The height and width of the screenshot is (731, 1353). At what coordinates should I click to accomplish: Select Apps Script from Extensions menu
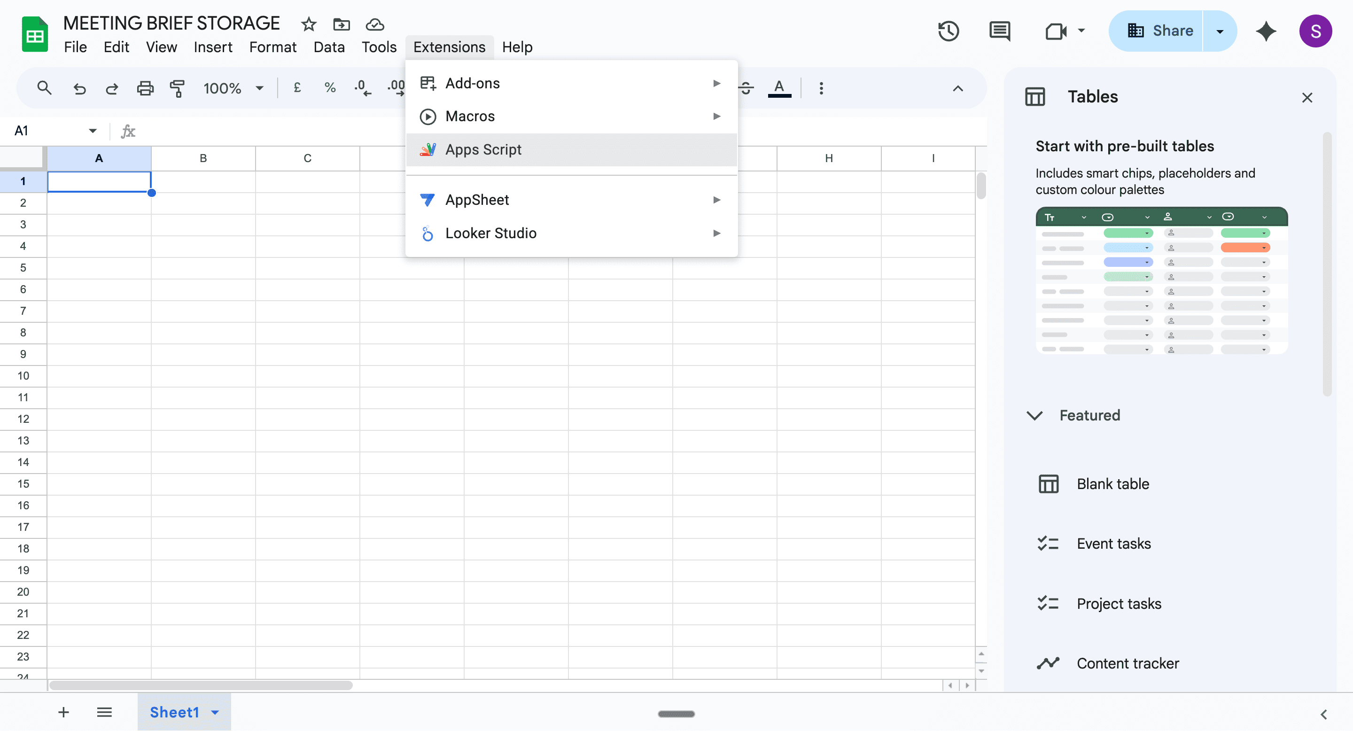[x=483, y=150]
